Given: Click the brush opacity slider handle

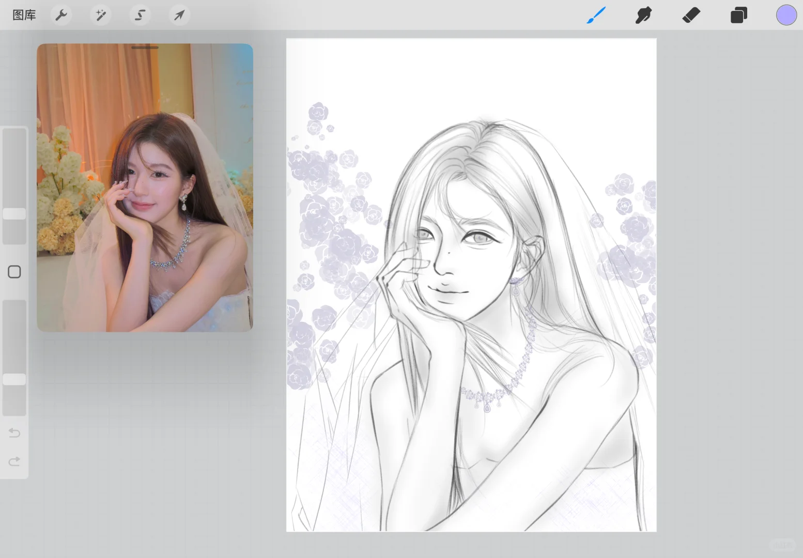Looking at the screenshot, I should [14, 379].
